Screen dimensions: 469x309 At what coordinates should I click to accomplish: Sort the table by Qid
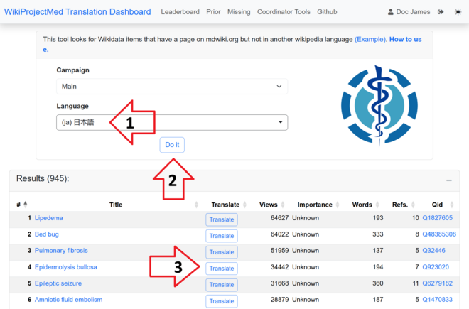point(437,205)
